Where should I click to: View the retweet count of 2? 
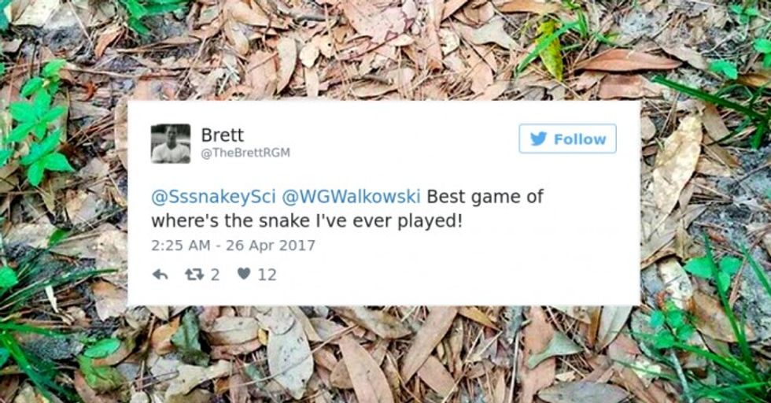click(215, 275)
